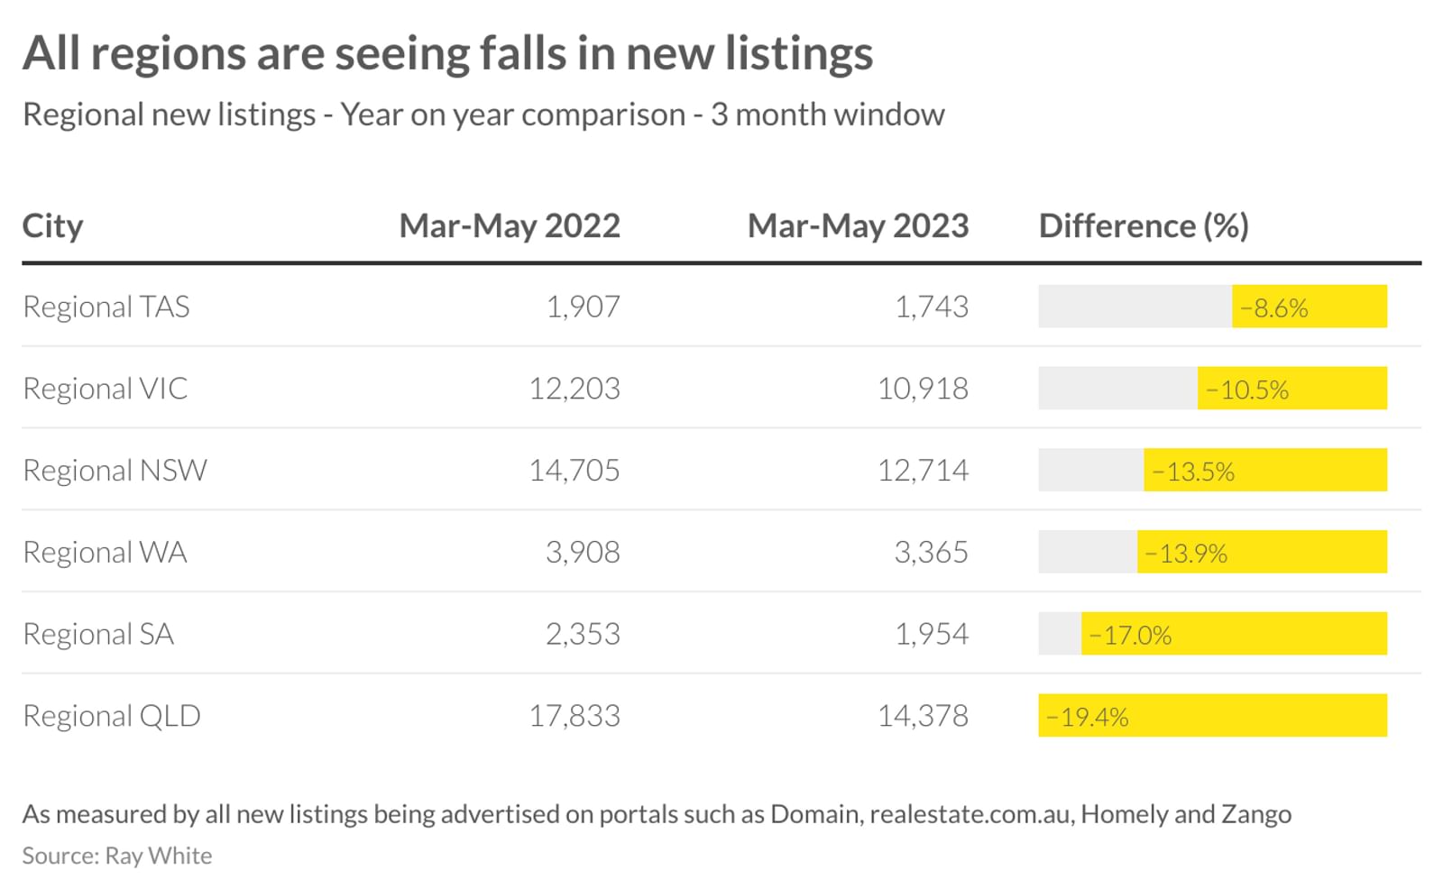Select the Regional VIC row label
The height and width of the screenshot is (889, 1443).
[106, 389]
